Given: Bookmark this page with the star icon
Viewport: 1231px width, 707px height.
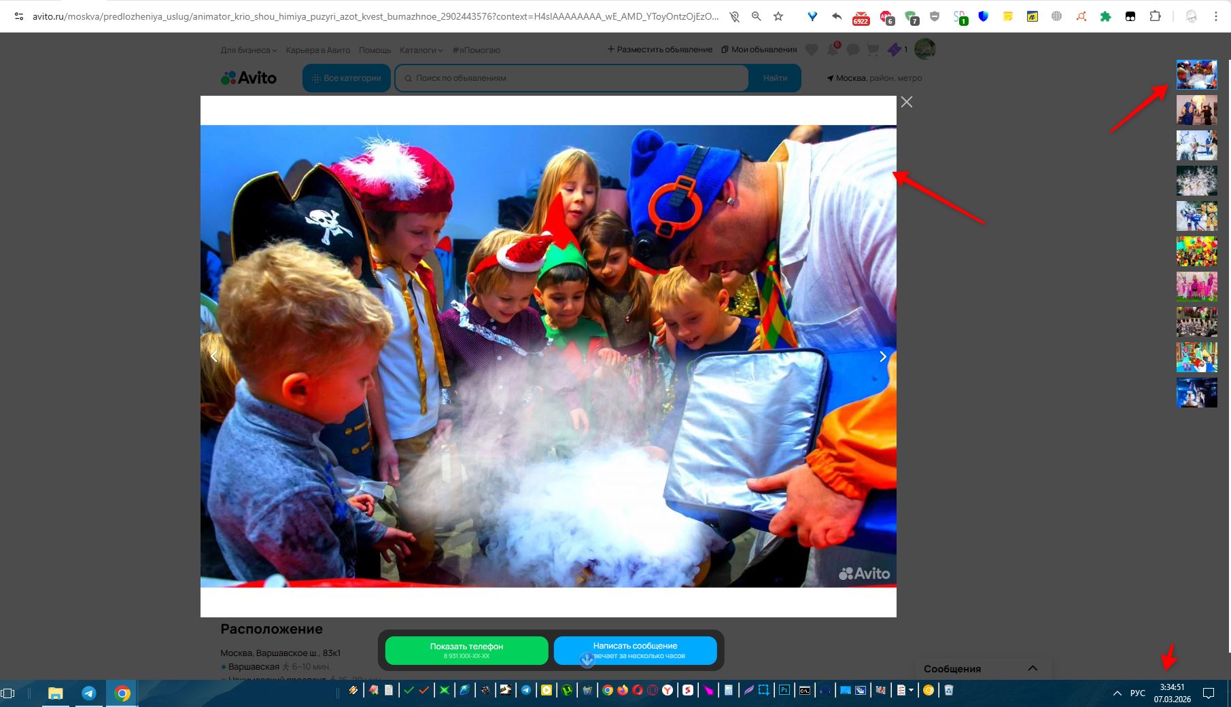Looking at the screenshot, I should coord(778,16).
